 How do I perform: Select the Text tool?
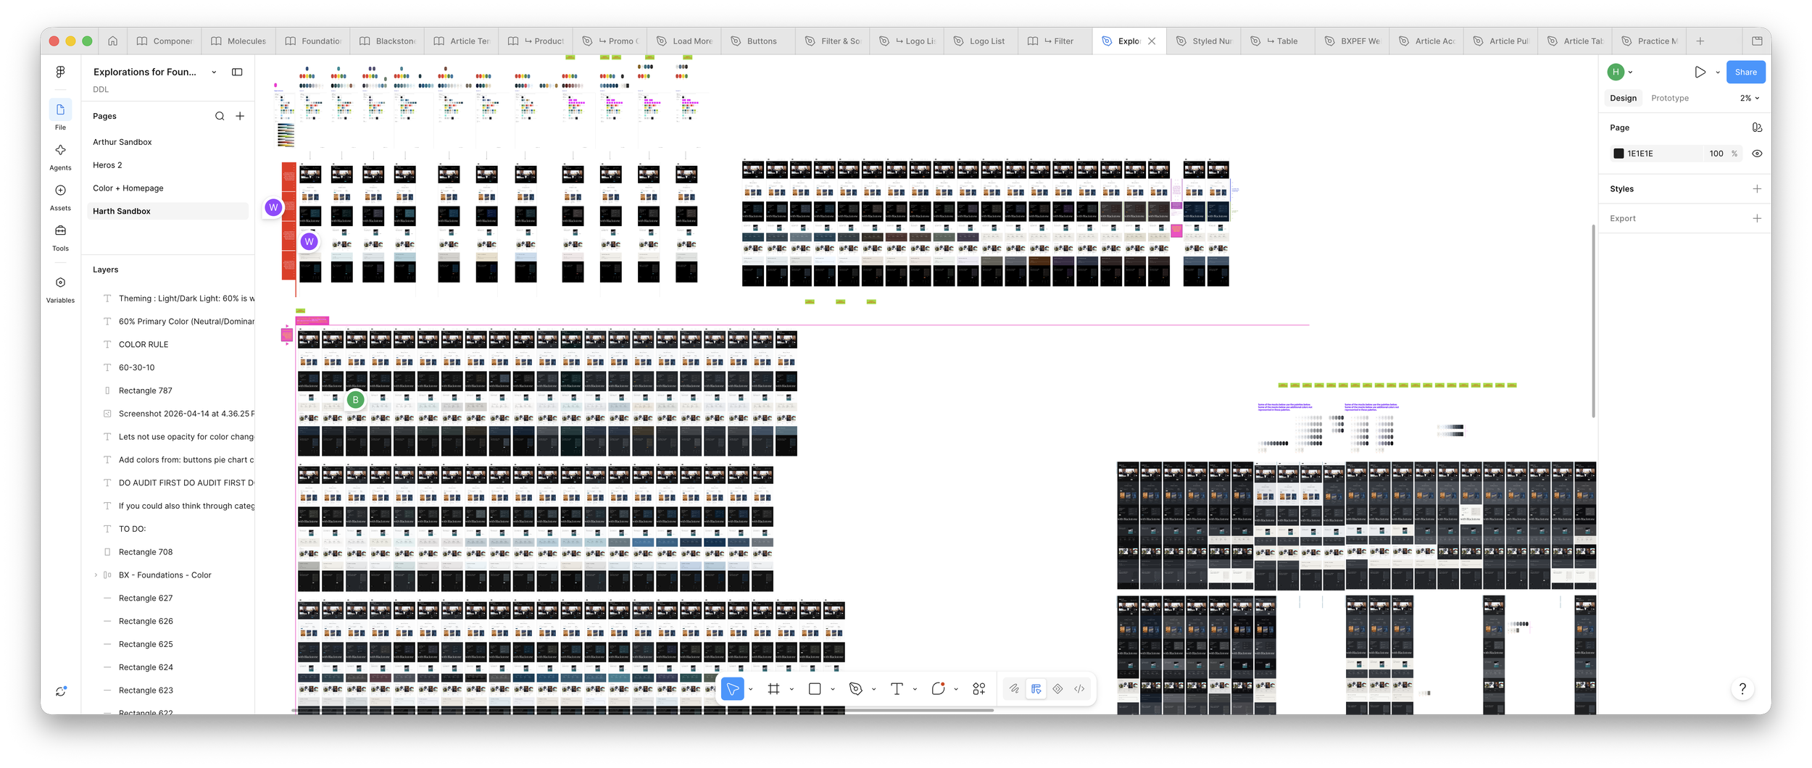point(897,689)
